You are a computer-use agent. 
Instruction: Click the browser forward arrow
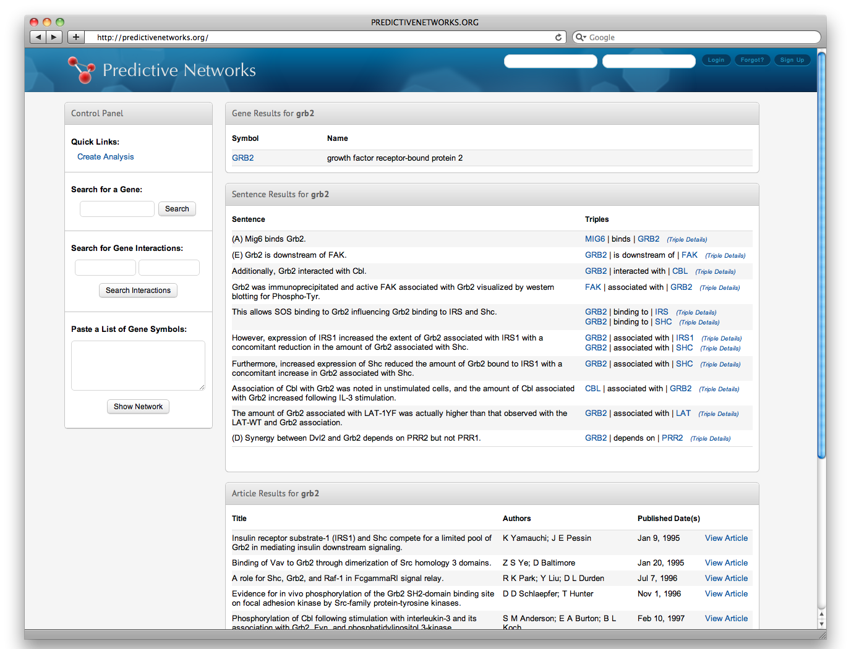coord(54,37)
